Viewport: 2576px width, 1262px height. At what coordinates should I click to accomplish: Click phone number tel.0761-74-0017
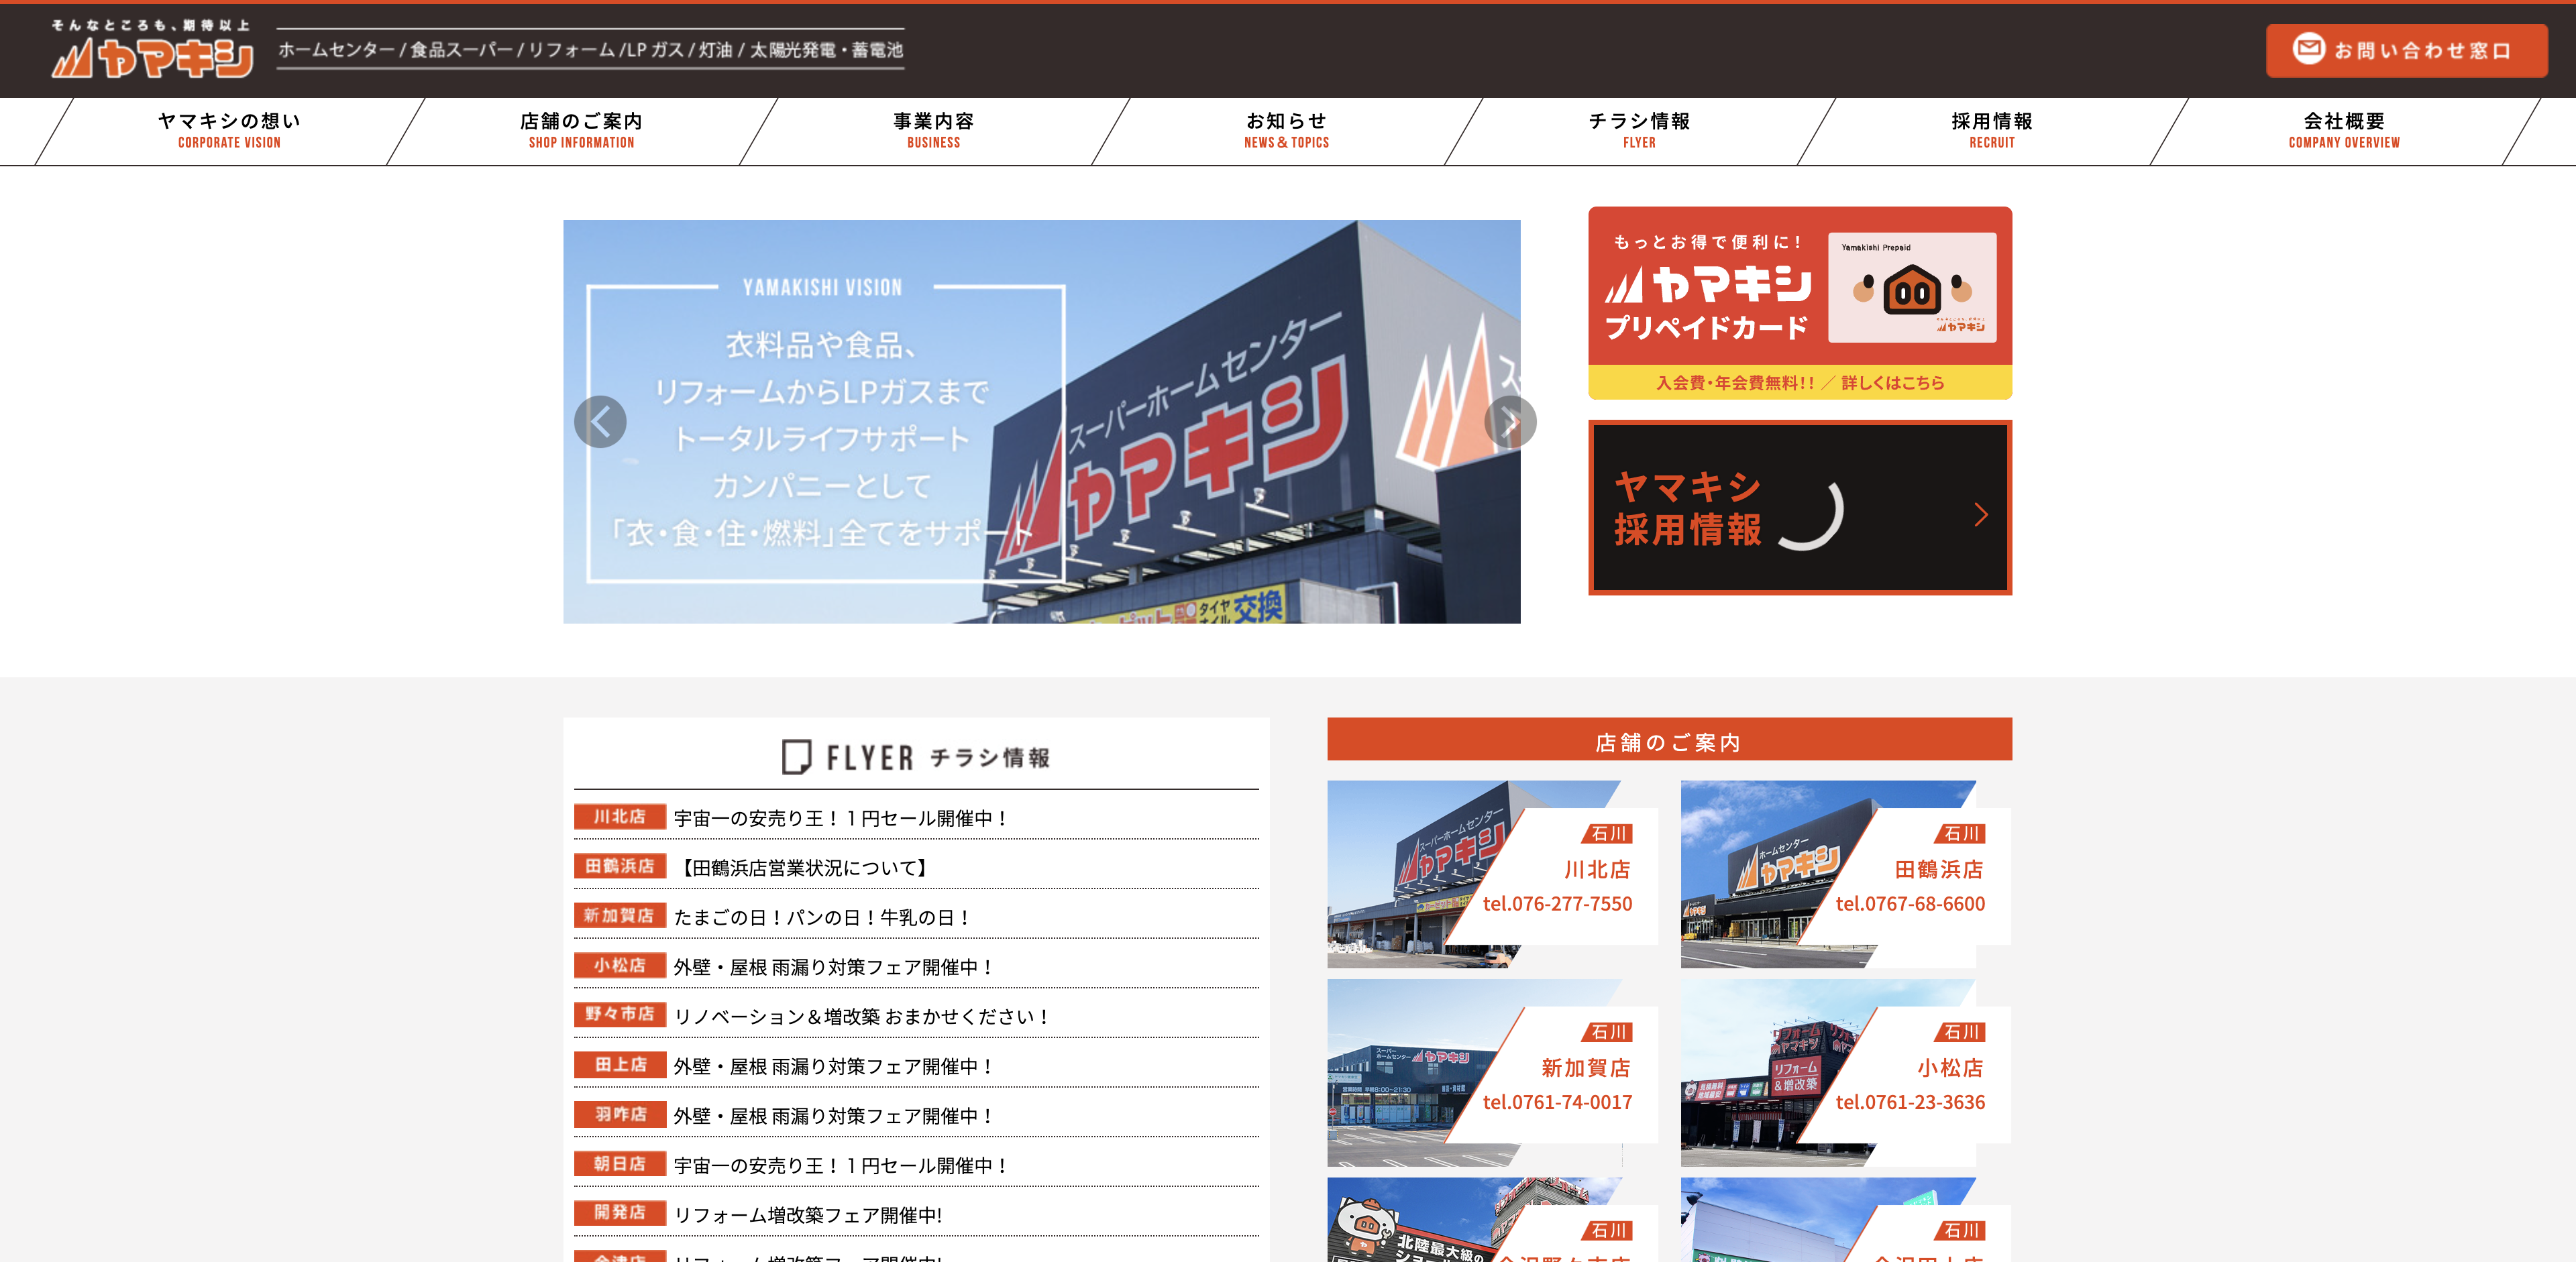pyautogui.click(x=1557, y=1102)
